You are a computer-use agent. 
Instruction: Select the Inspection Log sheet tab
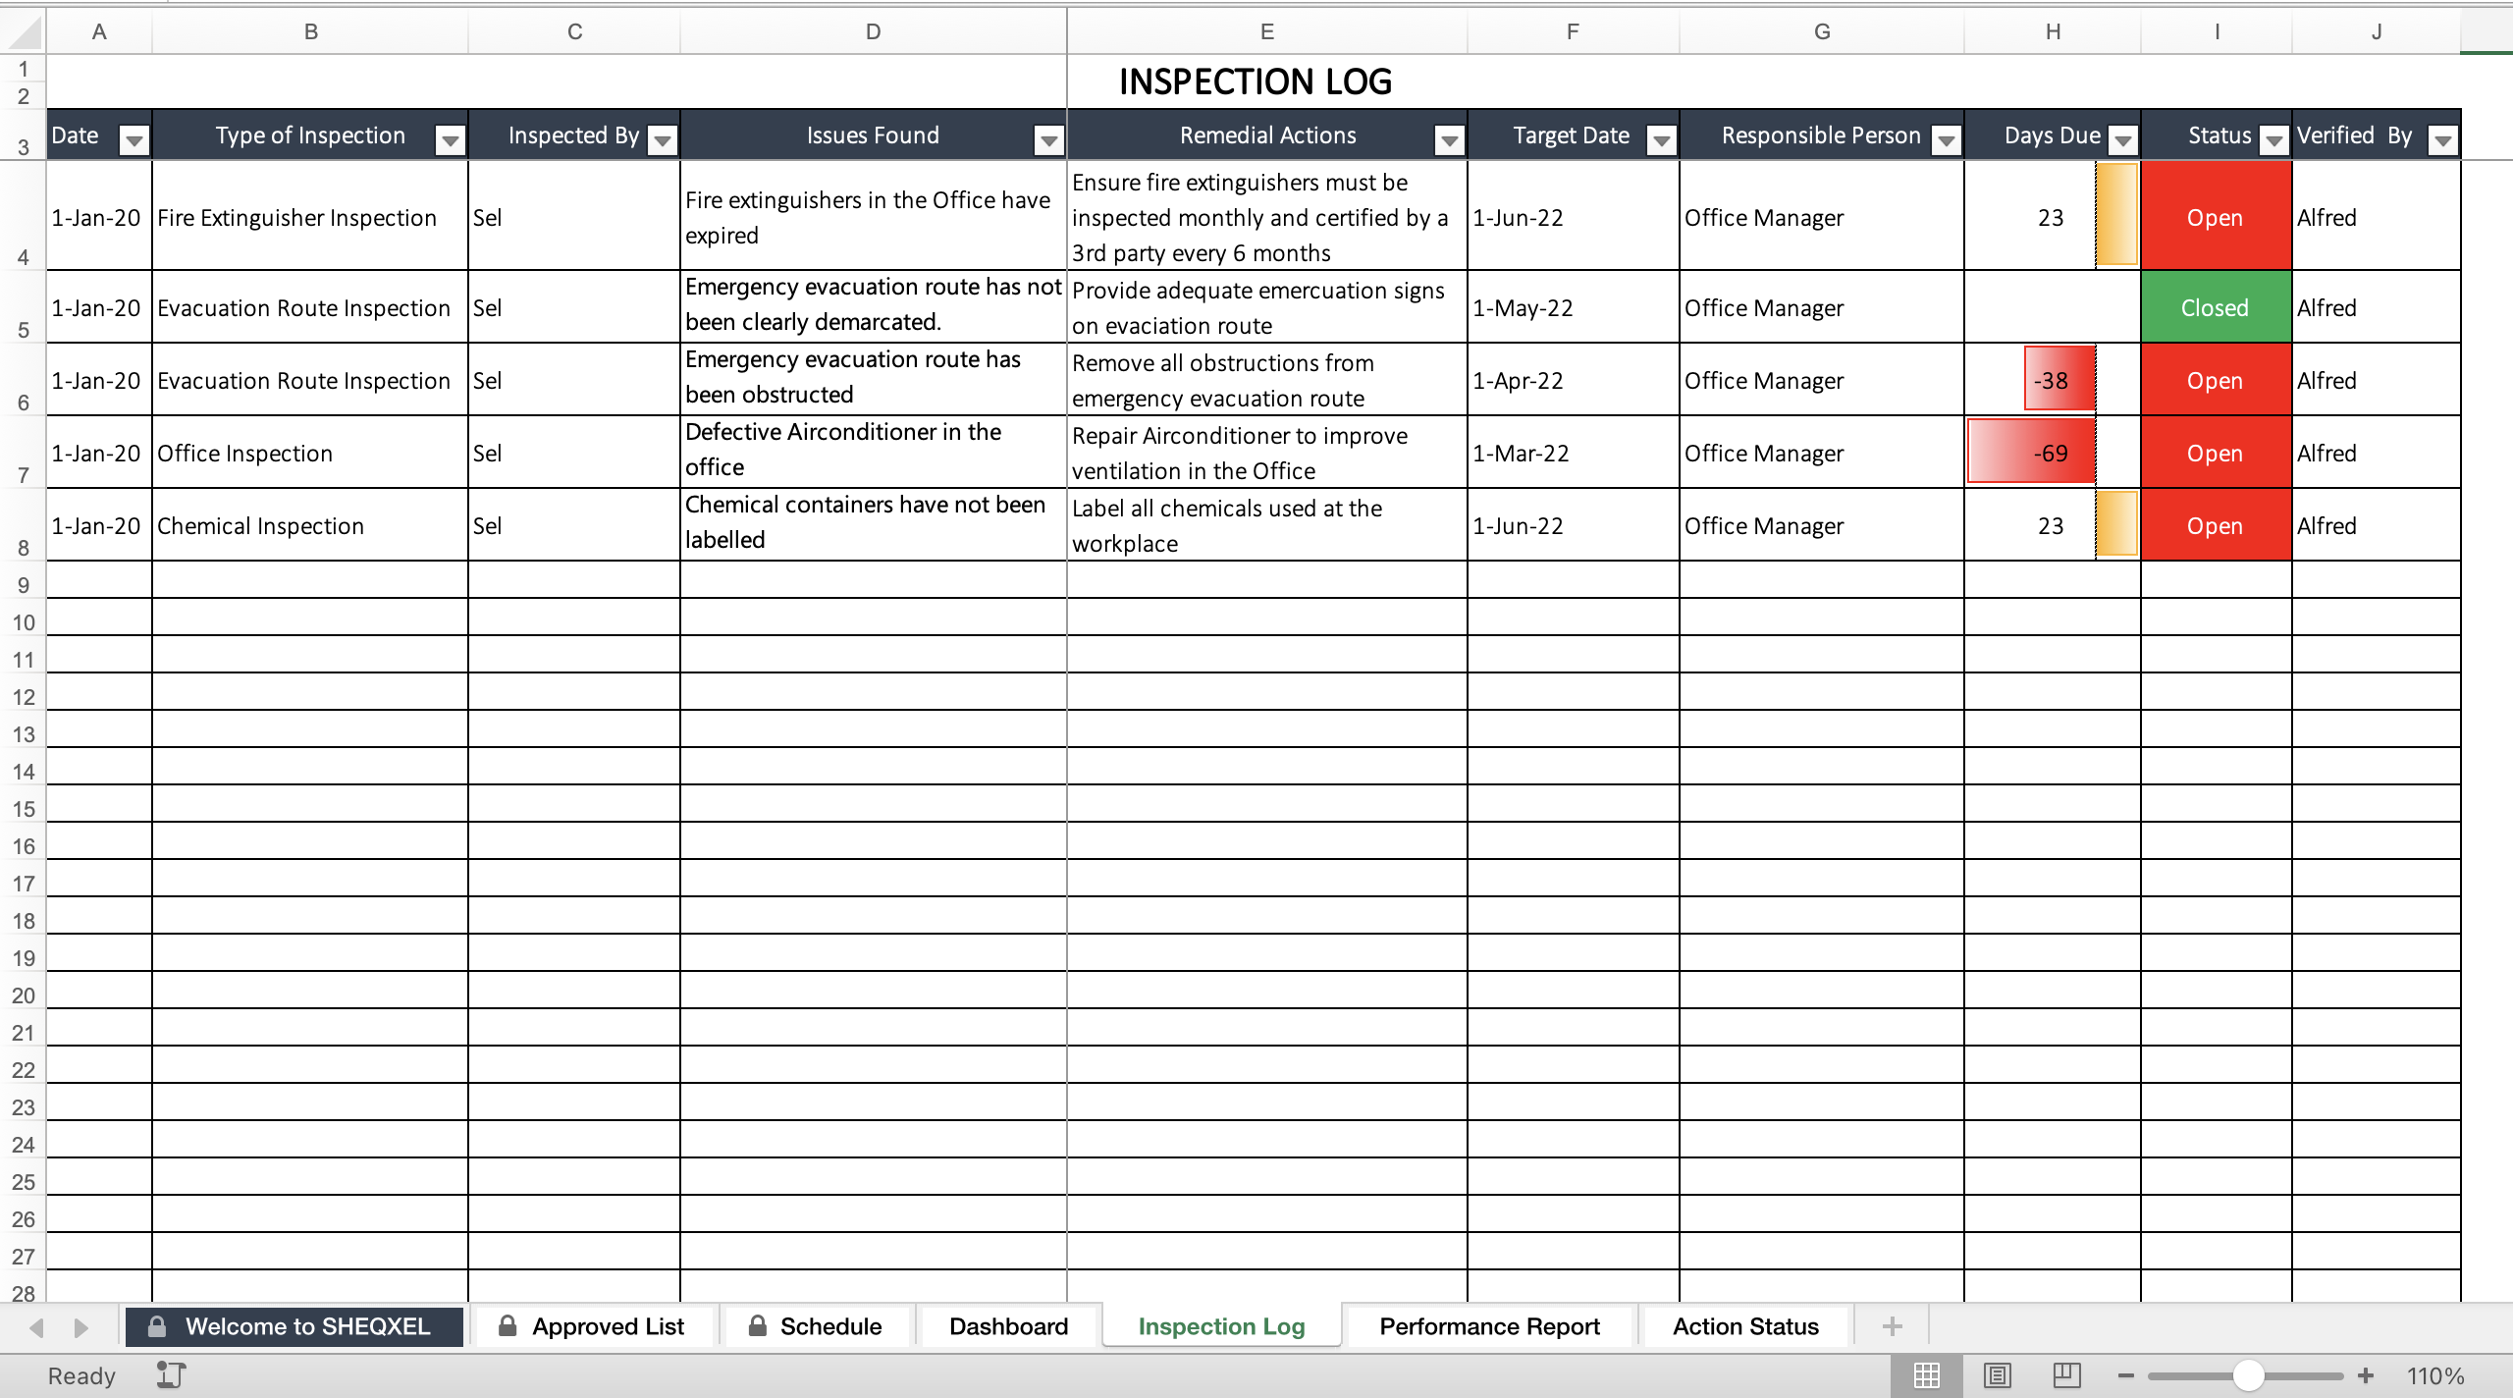[1221, 1326]
